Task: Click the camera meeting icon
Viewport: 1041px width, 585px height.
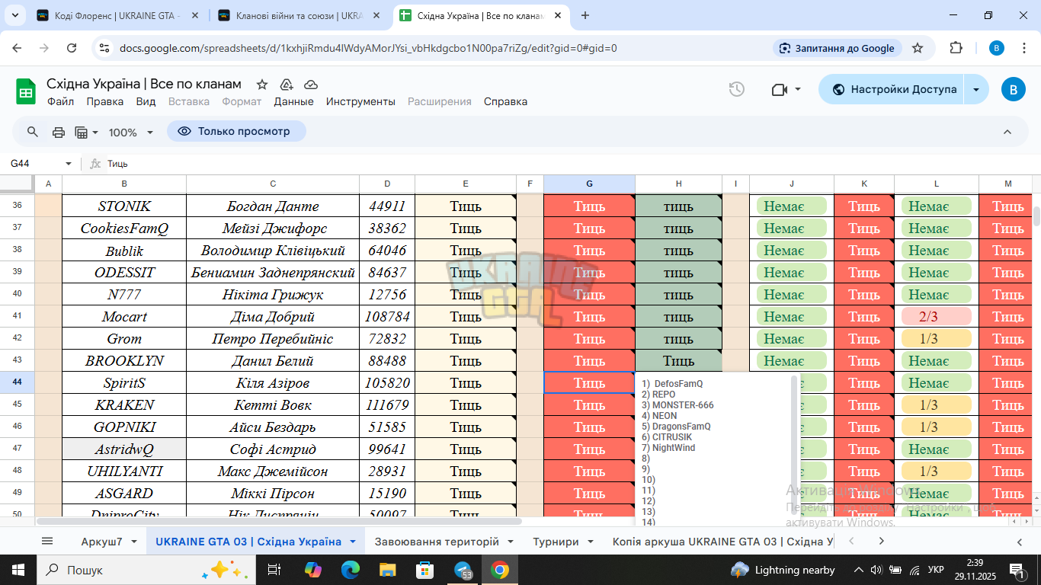Action: tap(779, 89)
